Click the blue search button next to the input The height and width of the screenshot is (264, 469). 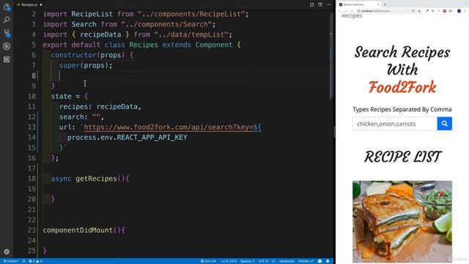pos(445,124)
